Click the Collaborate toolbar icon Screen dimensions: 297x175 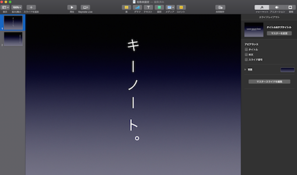[x=220, y=7]
